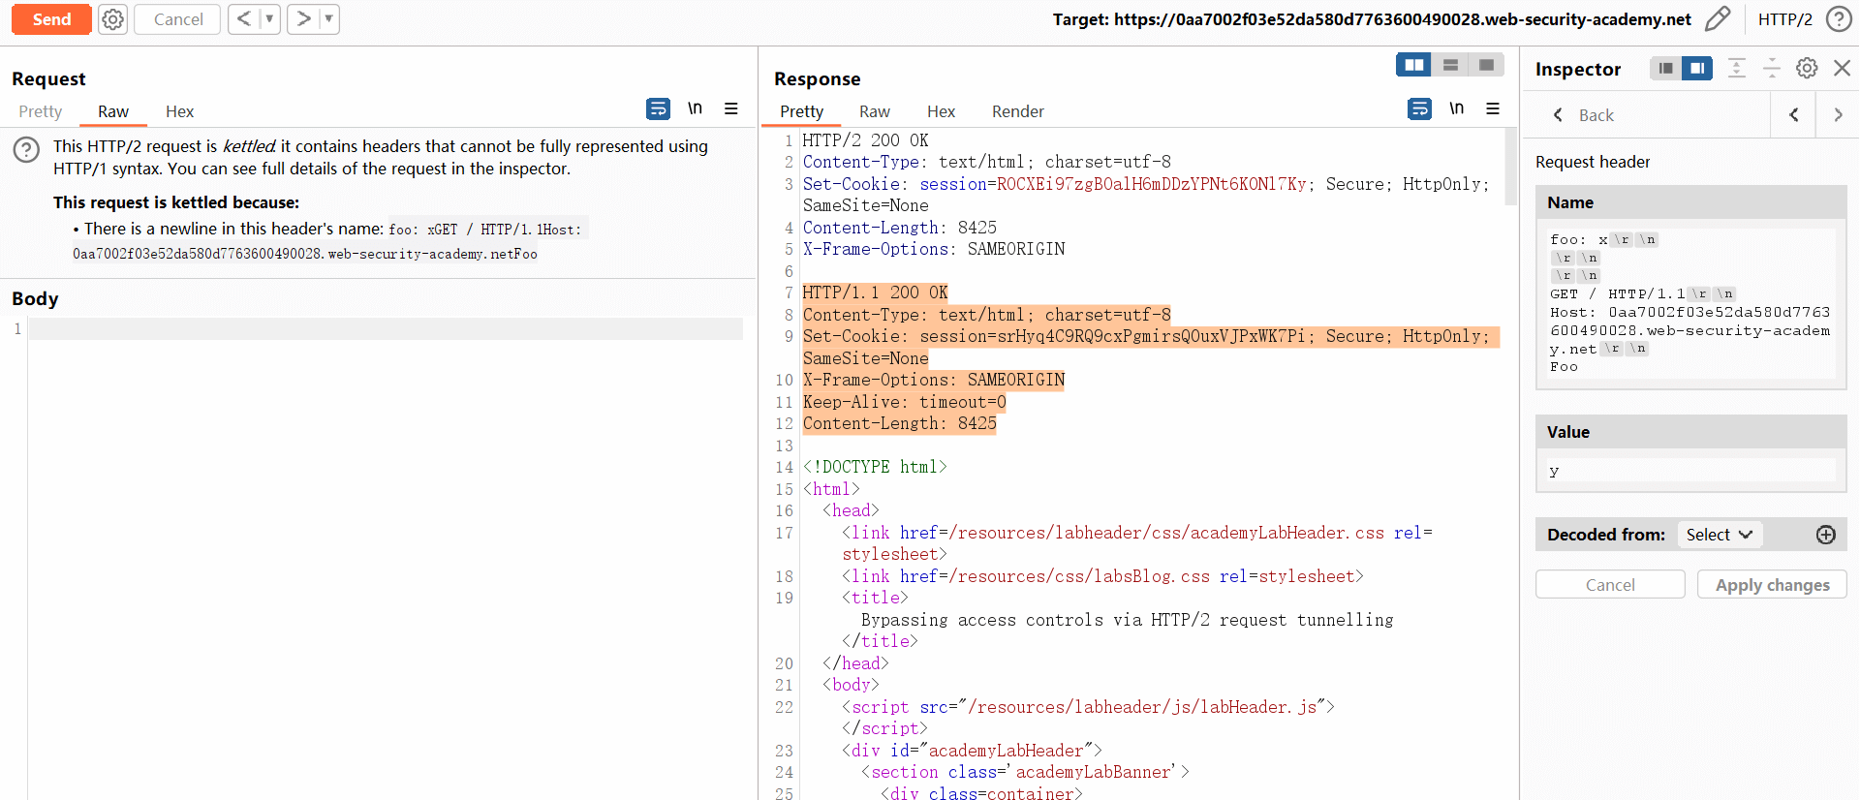Open dropdown next to forward history arrow
The image size is (1860, 800).
[x=328, y=19]
